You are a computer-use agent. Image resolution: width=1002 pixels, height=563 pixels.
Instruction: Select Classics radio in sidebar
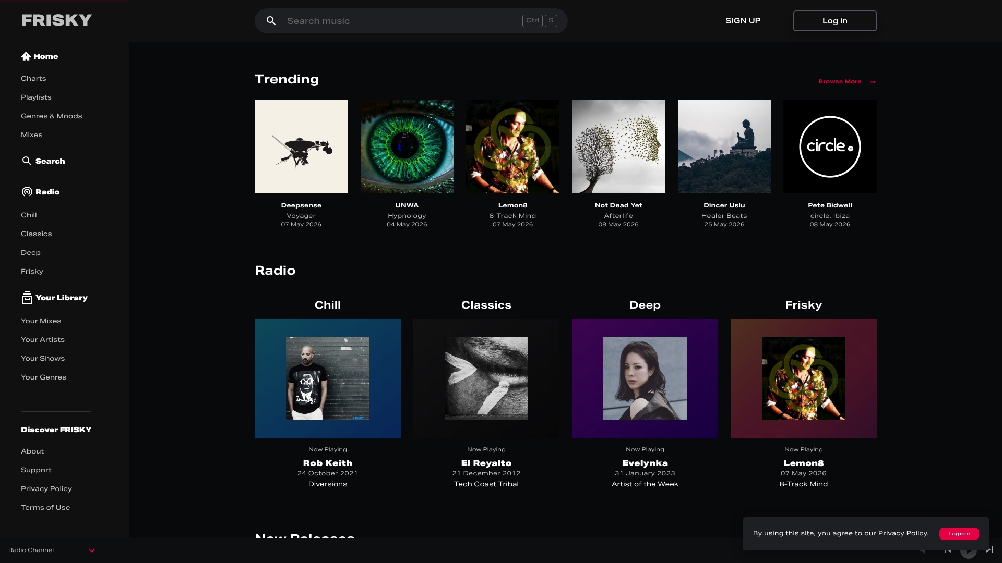point(36,234)
